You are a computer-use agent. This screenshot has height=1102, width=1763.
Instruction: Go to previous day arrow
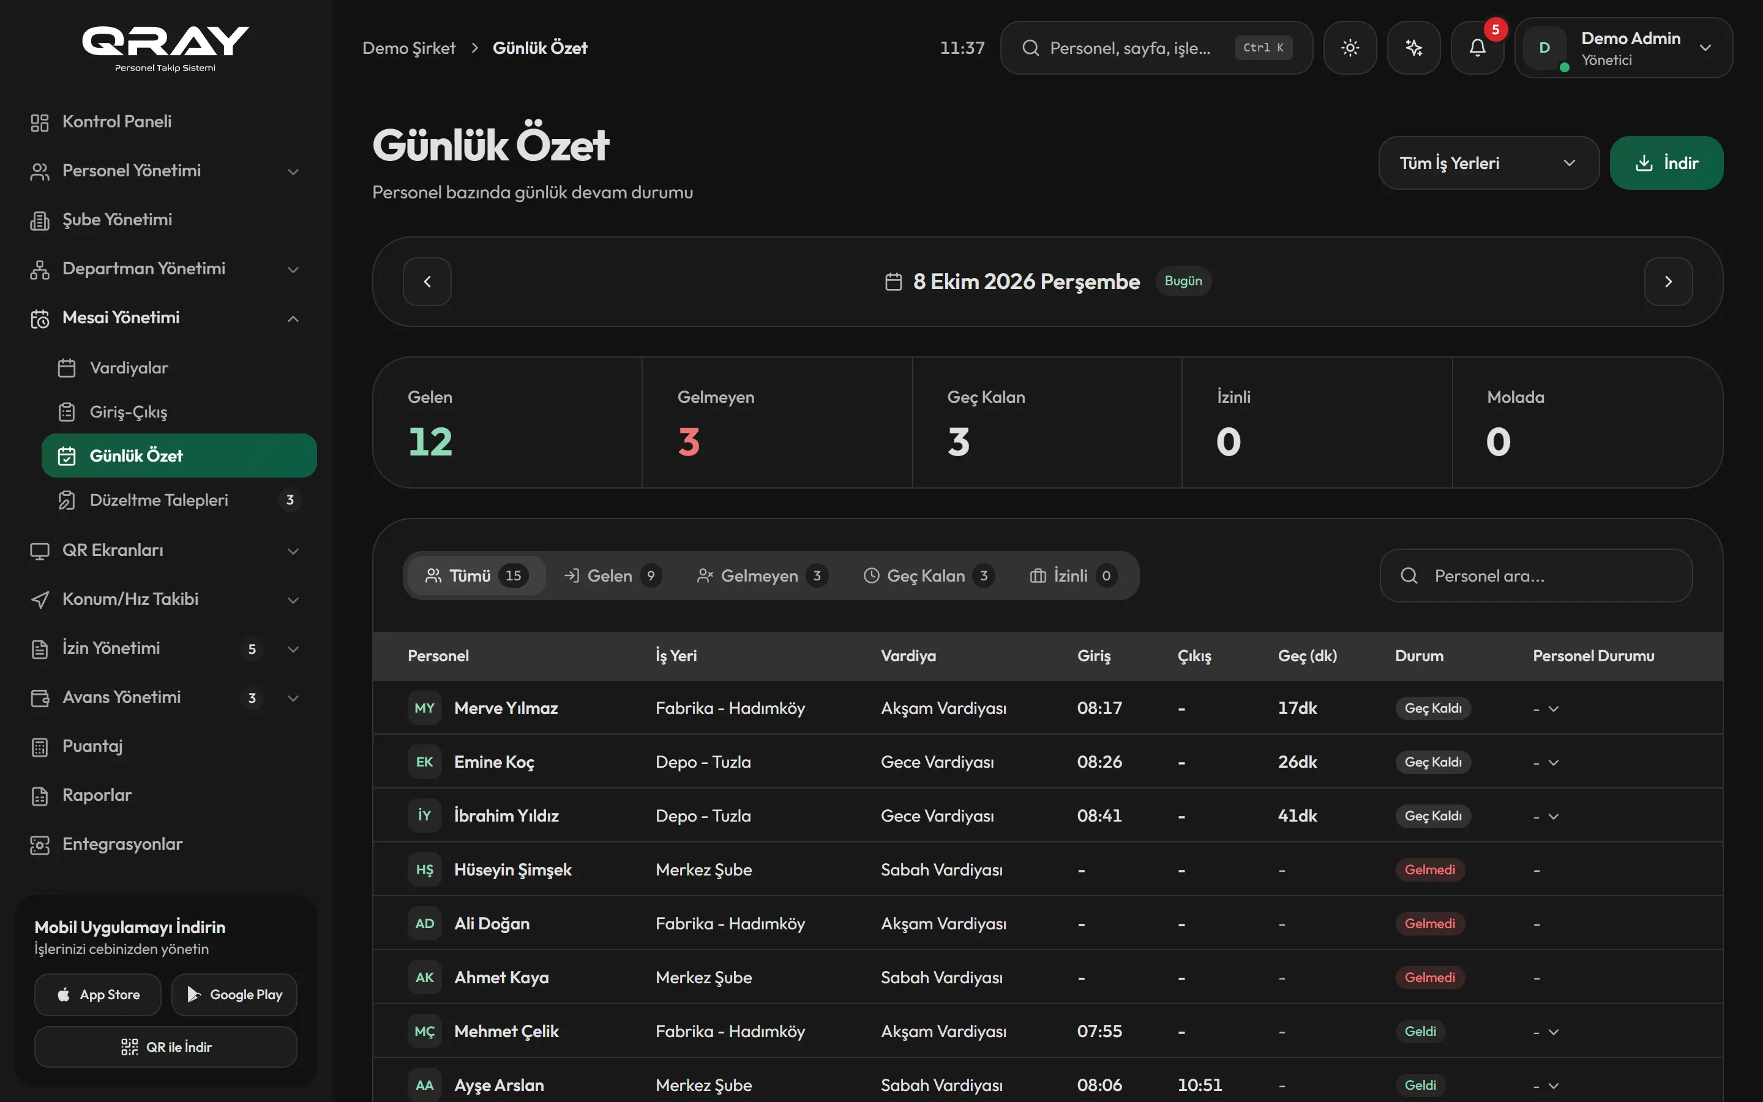[427, 282]
